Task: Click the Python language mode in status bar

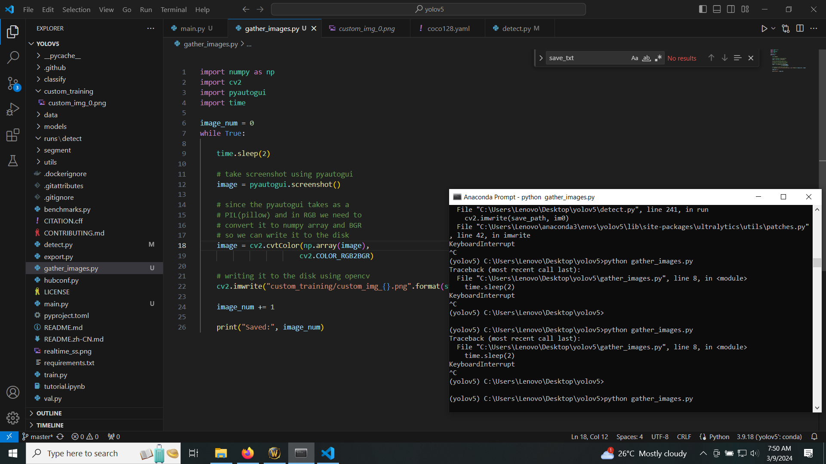Action: click(x=719, y=437)
